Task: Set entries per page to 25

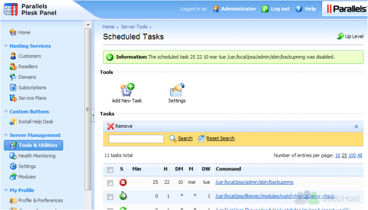Action: click(x=344, y=155)
